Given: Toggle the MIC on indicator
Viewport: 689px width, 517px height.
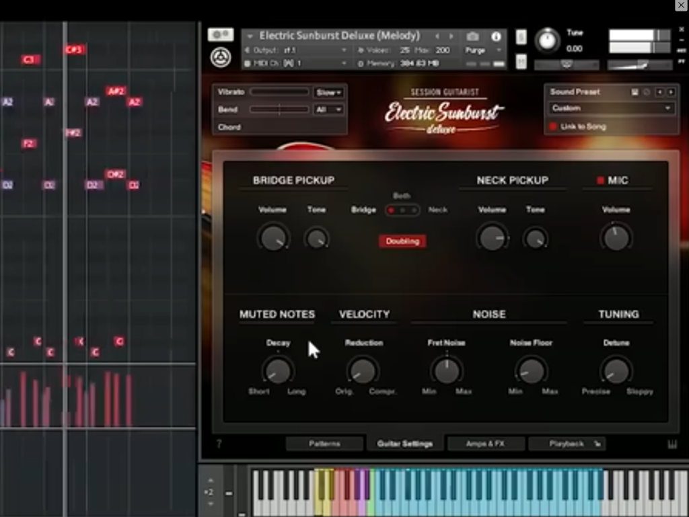Looking at the screenshot, I should tap(600, 180).
